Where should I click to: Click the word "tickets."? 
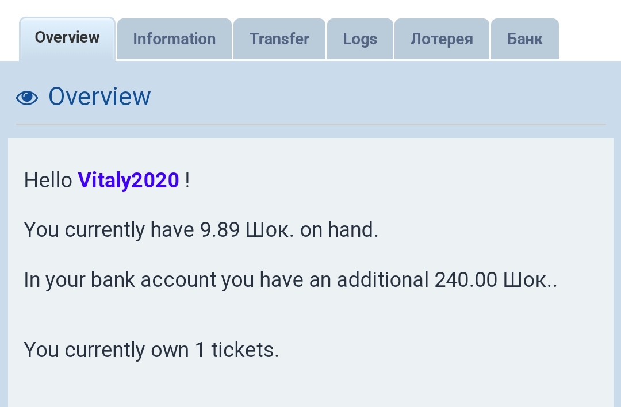coord(245,350)
